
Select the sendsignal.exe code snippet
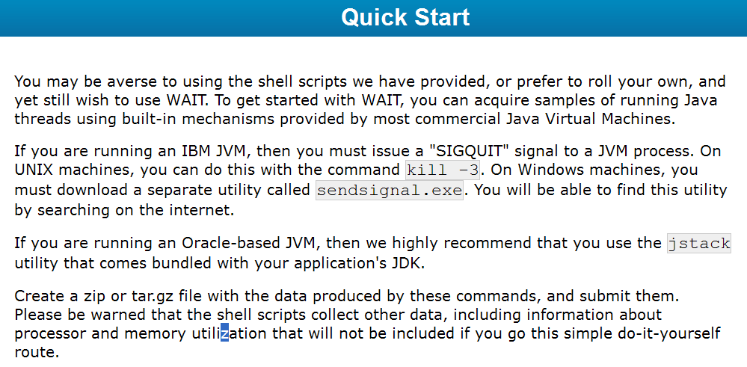tap(390, 191)
